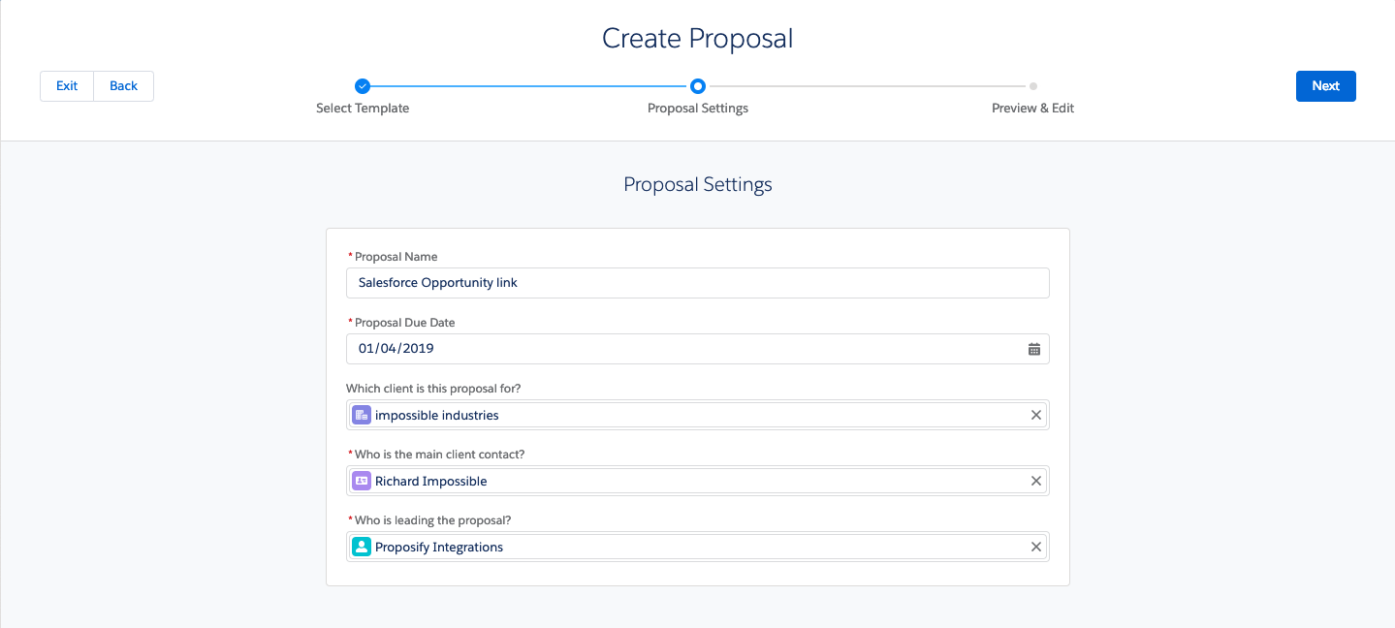The height and width of the screenshot is (628, 1395).
Task: Select the 'Preview & Edit' step label
Action: click(x=1032, y=109)
